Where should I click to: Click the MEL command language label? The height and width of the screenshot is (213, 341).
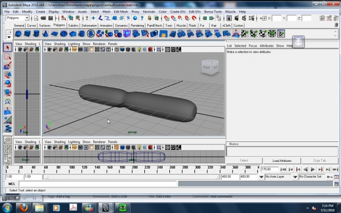12,184
